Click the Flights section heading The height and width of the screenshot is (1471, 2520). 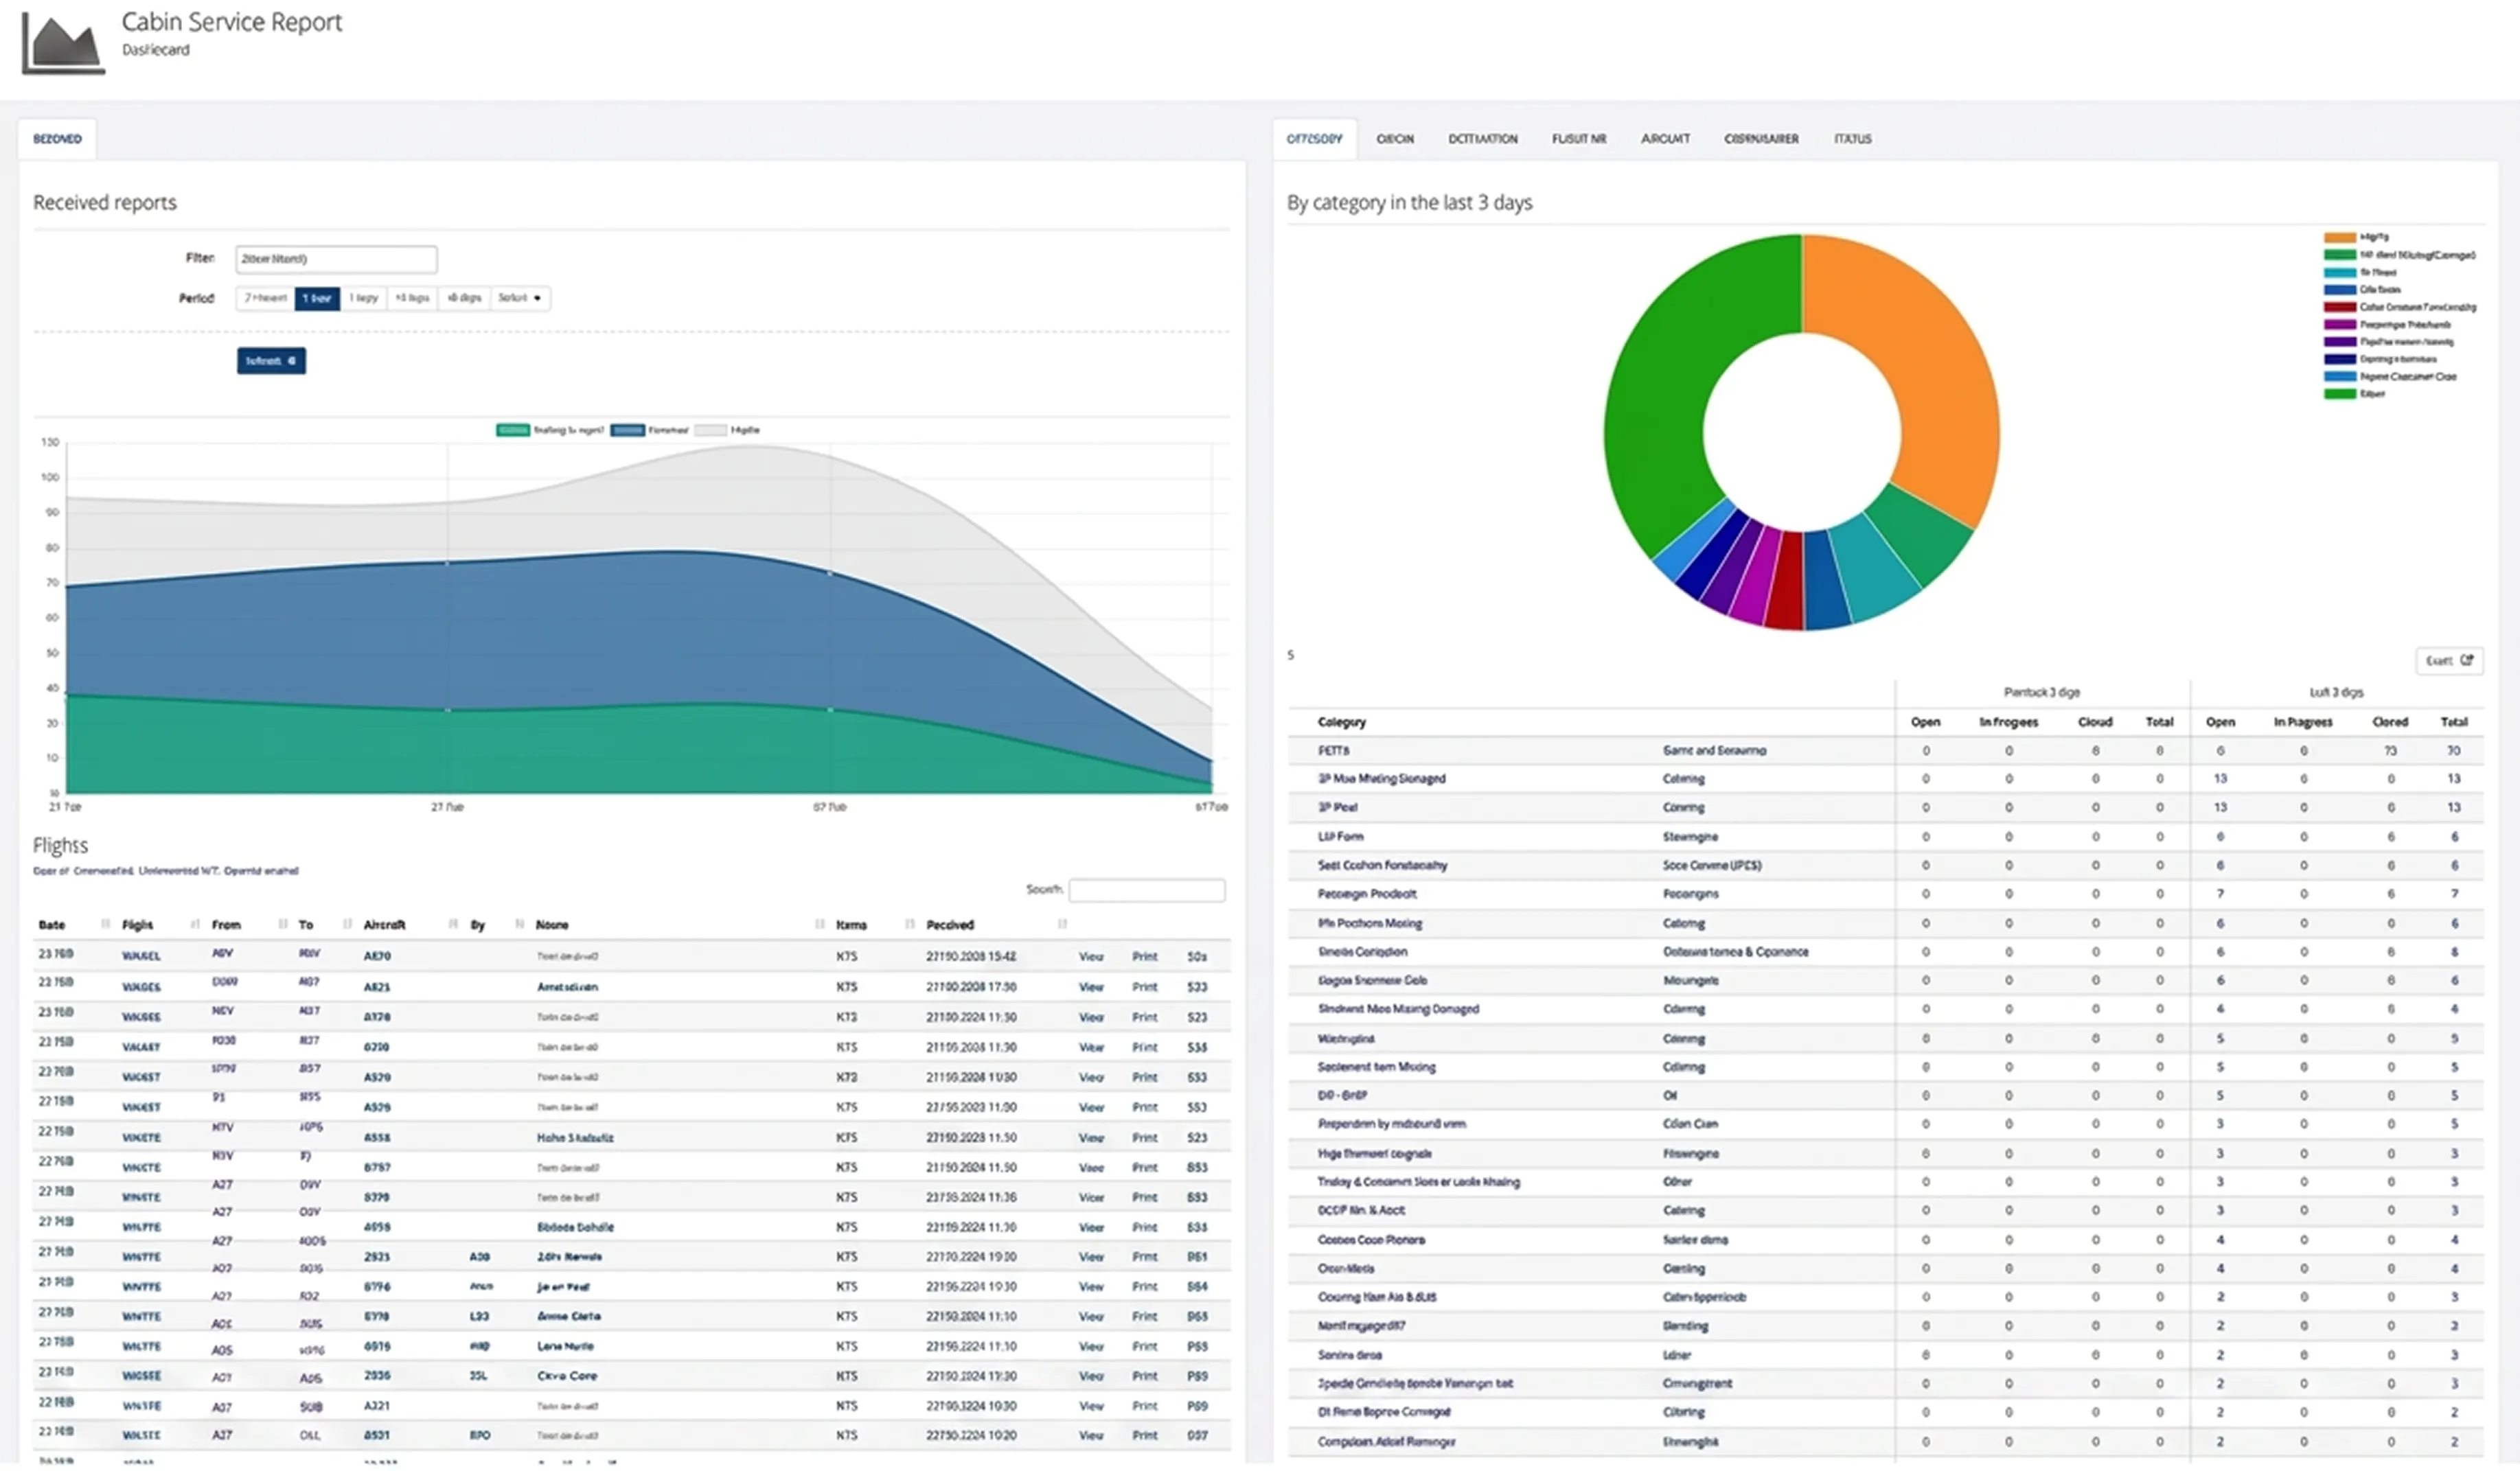tap(60, 846)
